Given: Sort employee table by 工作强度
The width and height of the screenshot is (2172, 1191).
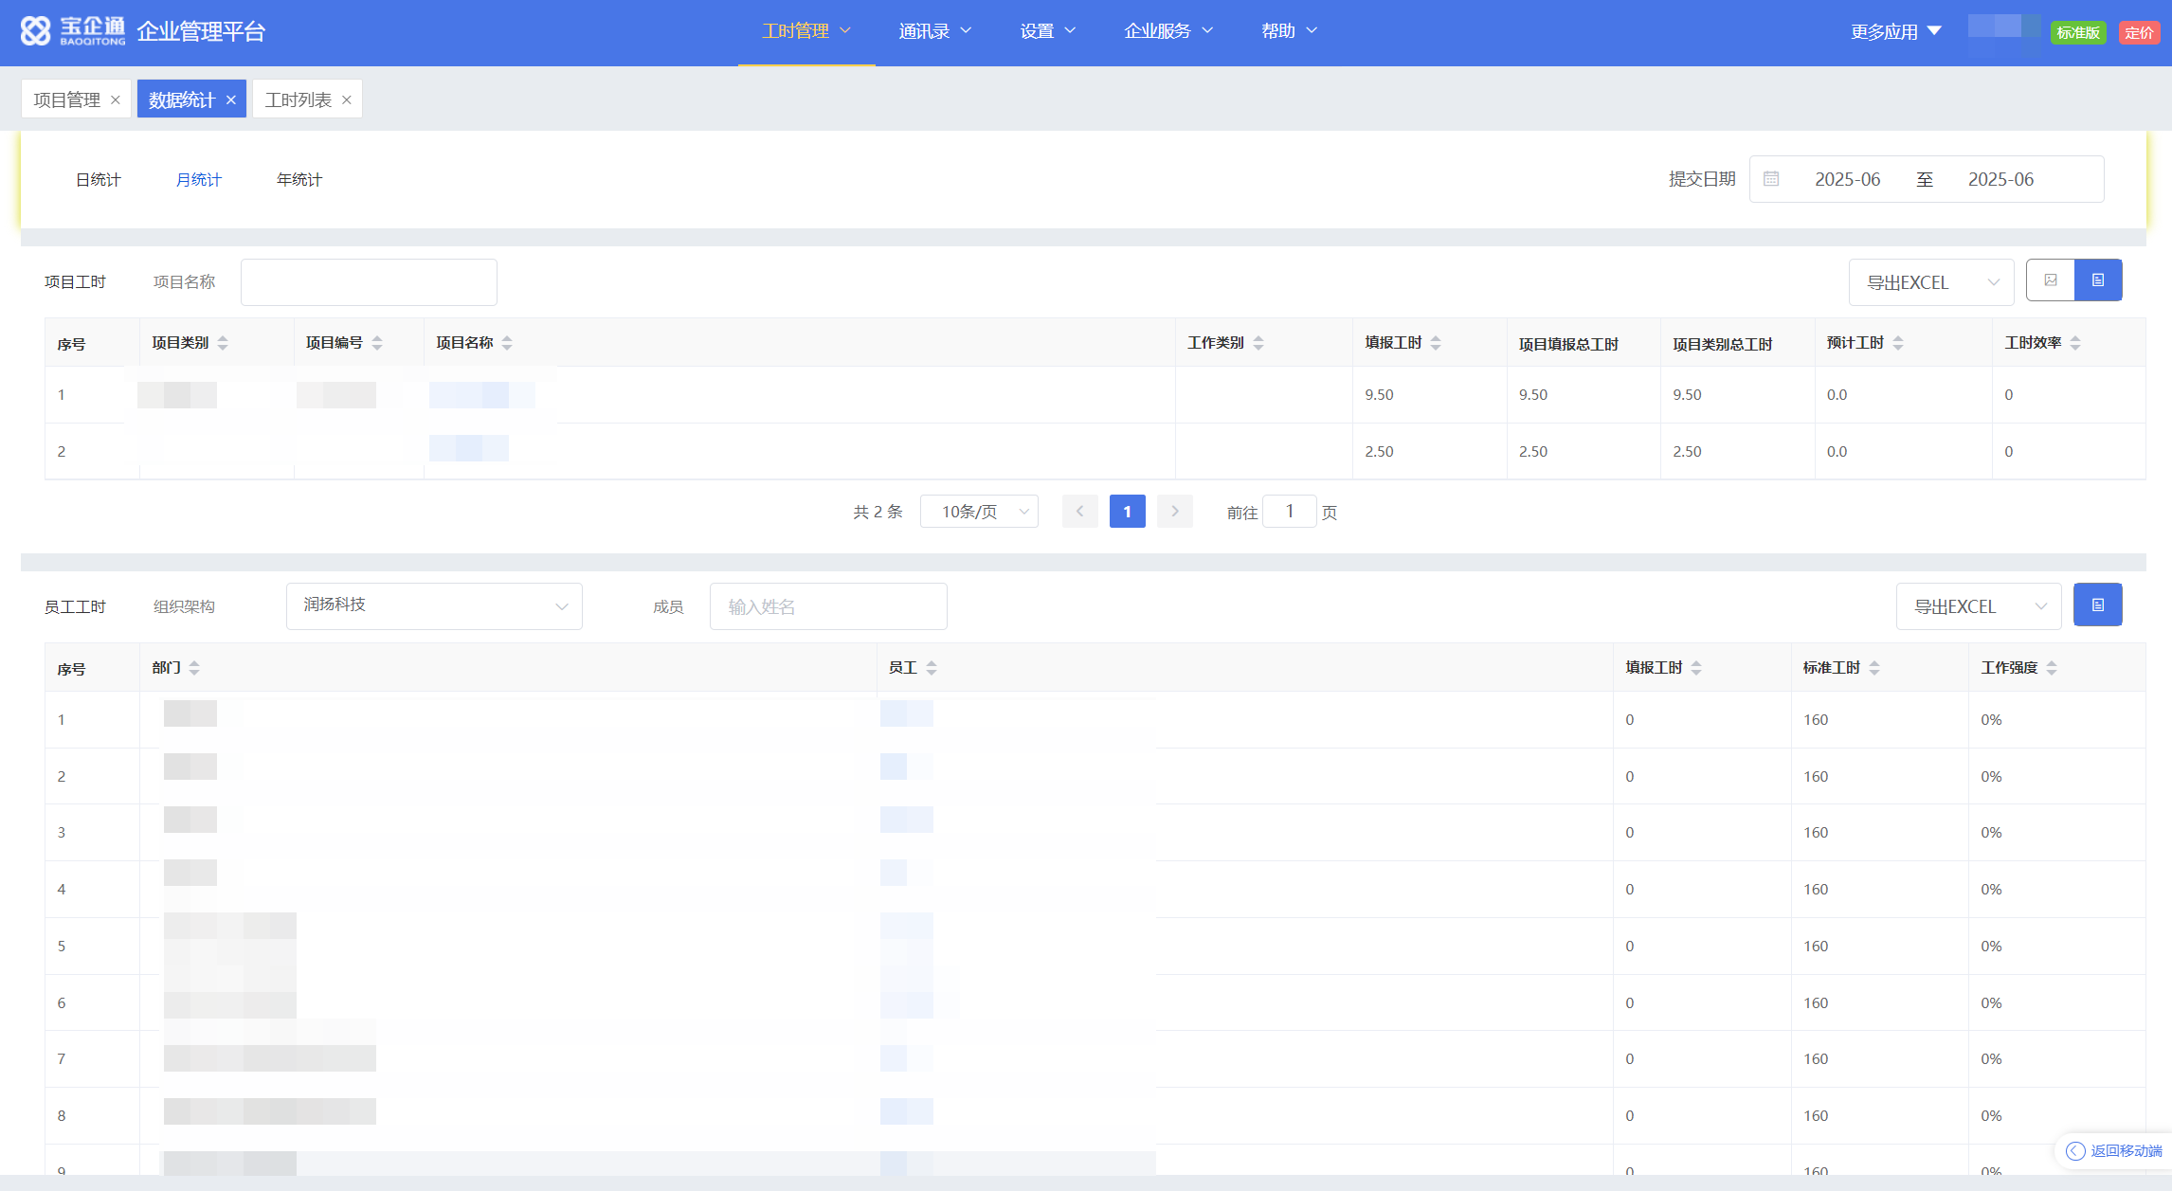Looking at the screenshot, I should [x=2052, y=668].
